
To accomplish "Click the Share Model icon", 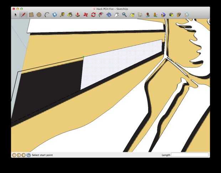I will pyautogui.click(x=179, y=15).
